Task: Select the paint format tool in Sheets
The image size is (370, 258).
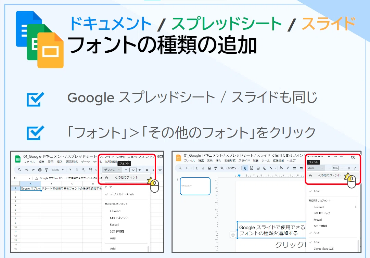Action: (46, 170)
